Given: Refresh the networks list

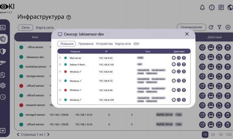Looking at the screenshot, I should point(211,27).
